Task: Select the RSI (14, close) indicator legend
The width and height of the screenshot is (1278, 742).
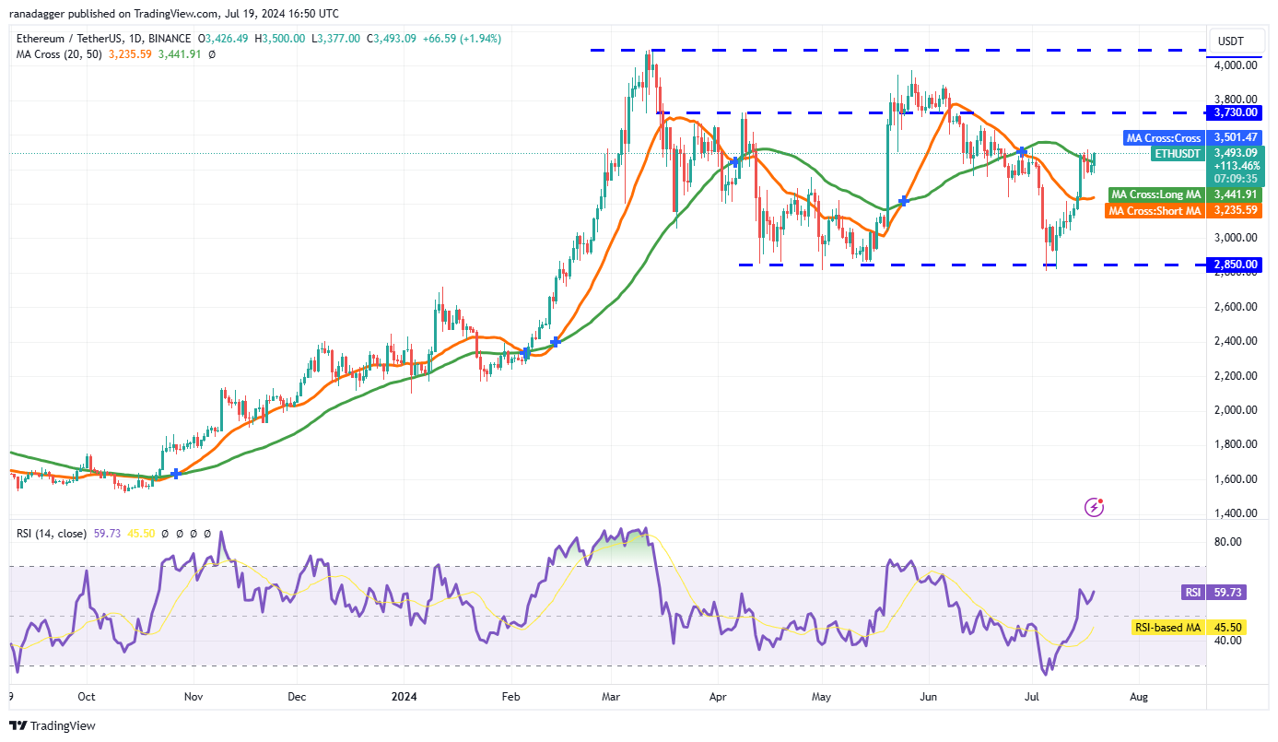Action: click(51, 533)
